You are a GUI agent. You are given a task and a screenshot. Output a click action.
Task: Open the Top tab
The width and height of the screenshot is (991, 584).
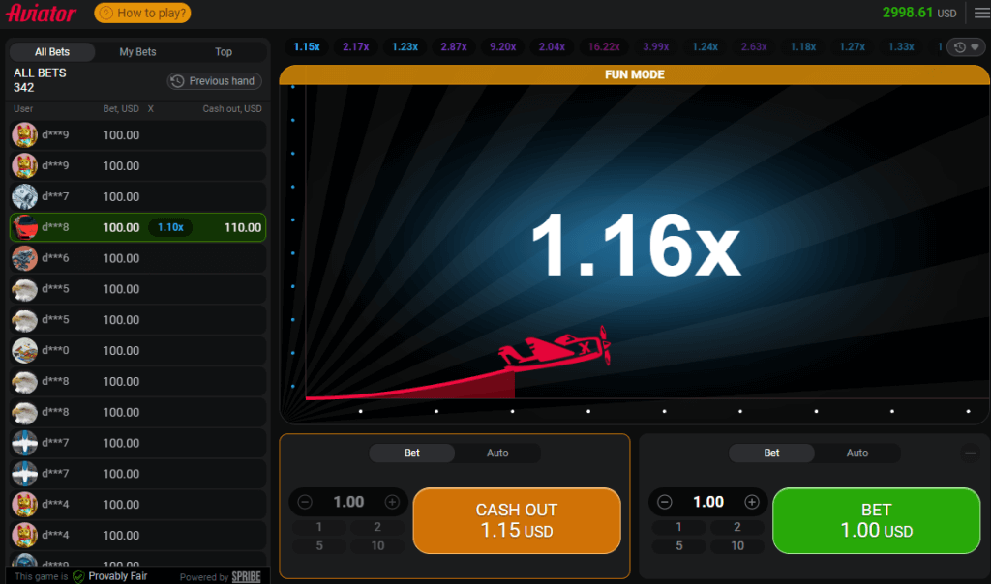[224, 52]
